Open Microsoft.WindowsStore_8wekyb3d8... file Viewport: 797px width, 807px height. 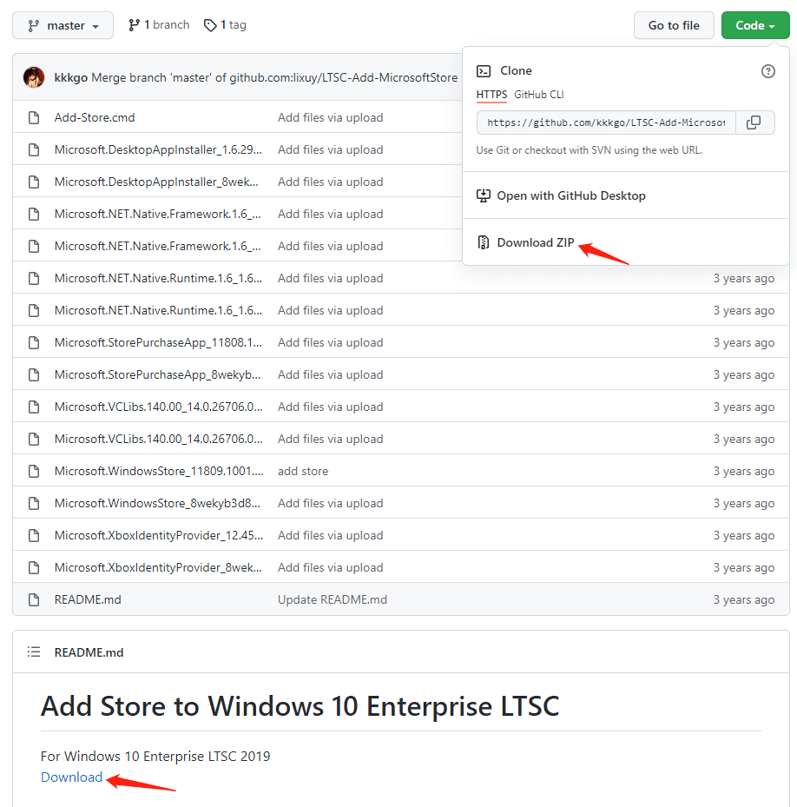(157, 503)
